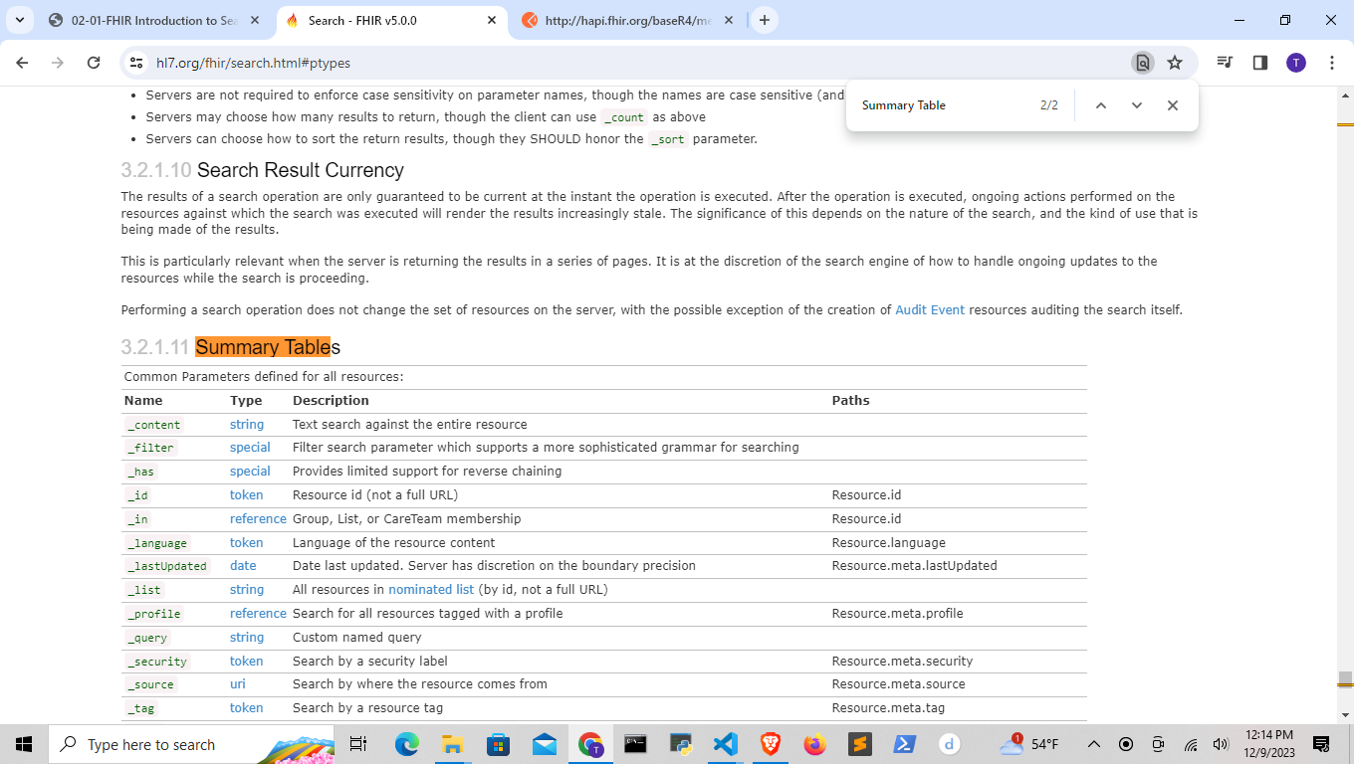The width and height of the screenshot is (1354, 764).
Task: Close the find bar
Action: point(1173,105)
